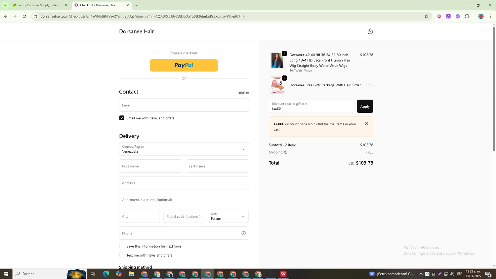Open the cloud sync tray icon

(x=427, y=274)
